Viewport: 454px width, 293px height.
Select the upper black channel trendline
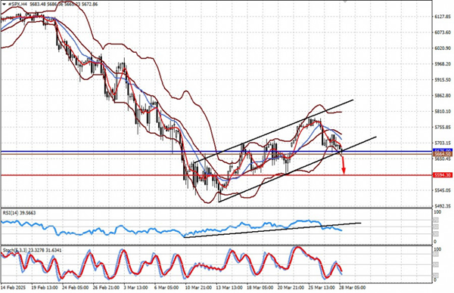click(x=274, y=131)
